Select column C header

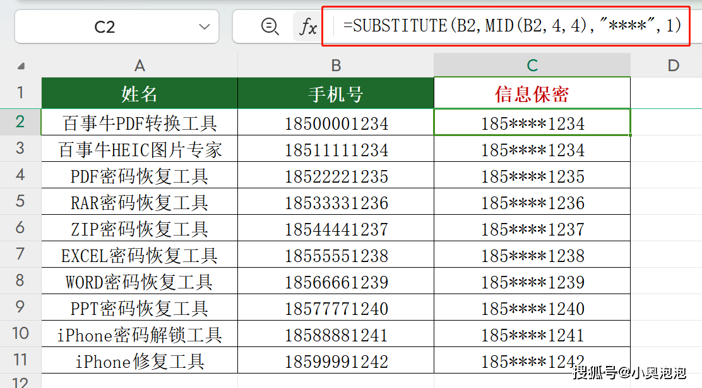532,66
